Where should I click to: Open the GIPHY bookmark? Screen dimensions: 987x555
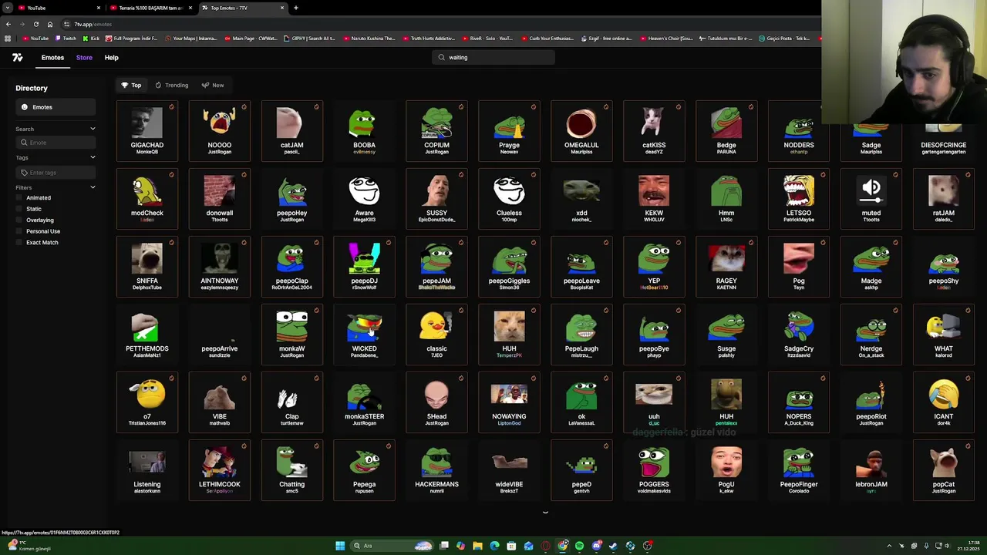coord(309,39)
